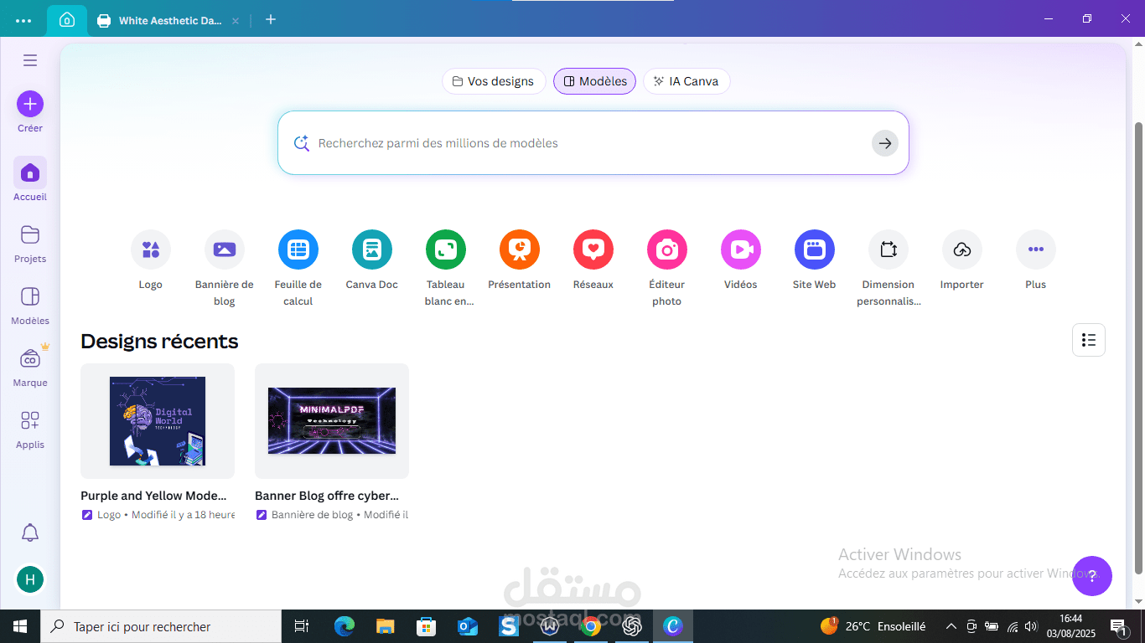Click the Canva taskbar icon
The height and width of the screenshot is (643, 1145).
(x=673, y=626)
